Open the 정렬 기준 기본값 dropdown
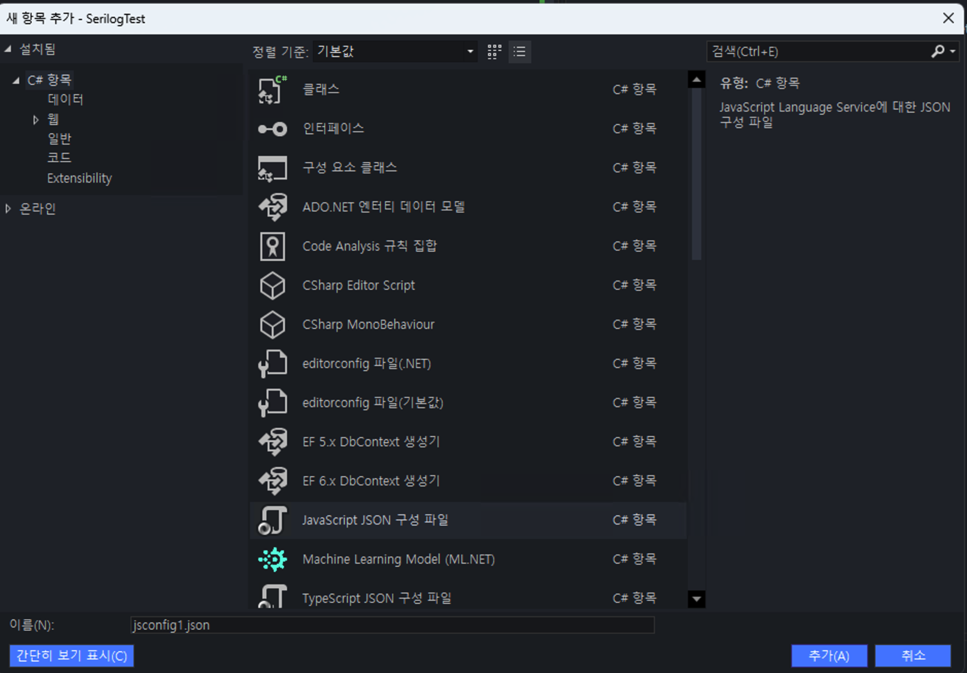Viewport: 967px width, 673px height. [395, 52]
